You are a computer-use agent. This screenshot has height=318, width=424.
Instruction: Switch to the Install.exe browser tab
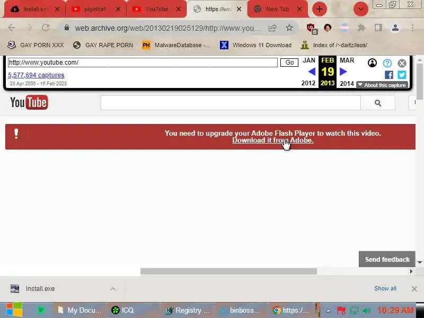tap(34, 9)
